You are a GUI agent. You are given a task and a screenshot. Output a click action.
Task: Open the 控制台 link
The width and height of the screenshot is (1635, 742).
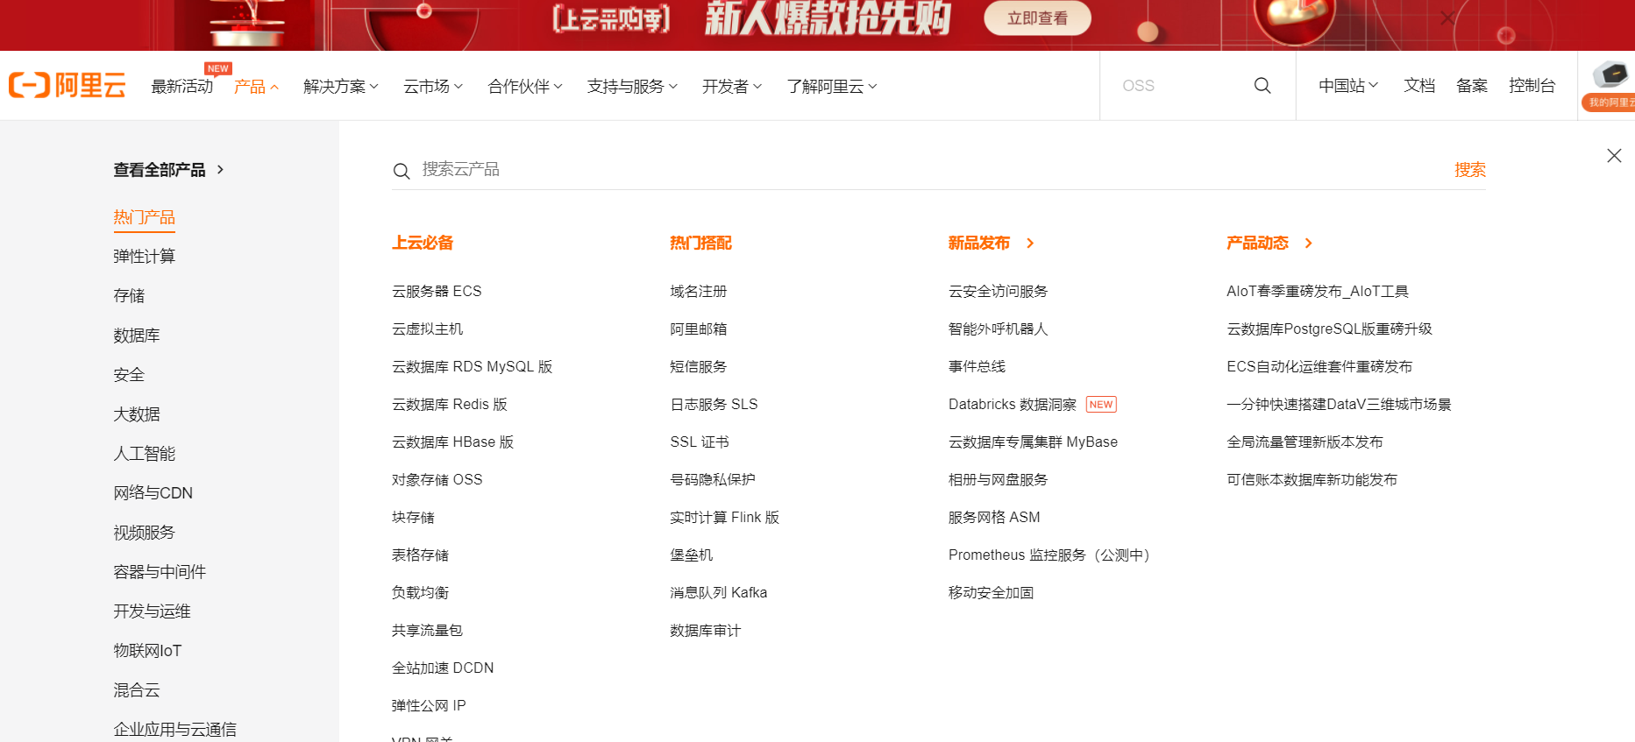pos(1532,85)
